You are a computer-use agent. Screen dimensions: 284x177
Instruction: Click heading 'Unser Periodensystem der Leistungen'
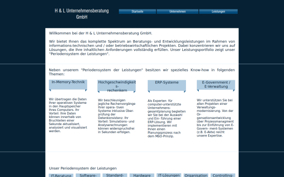pyautogui.click(x=83, y=169)
